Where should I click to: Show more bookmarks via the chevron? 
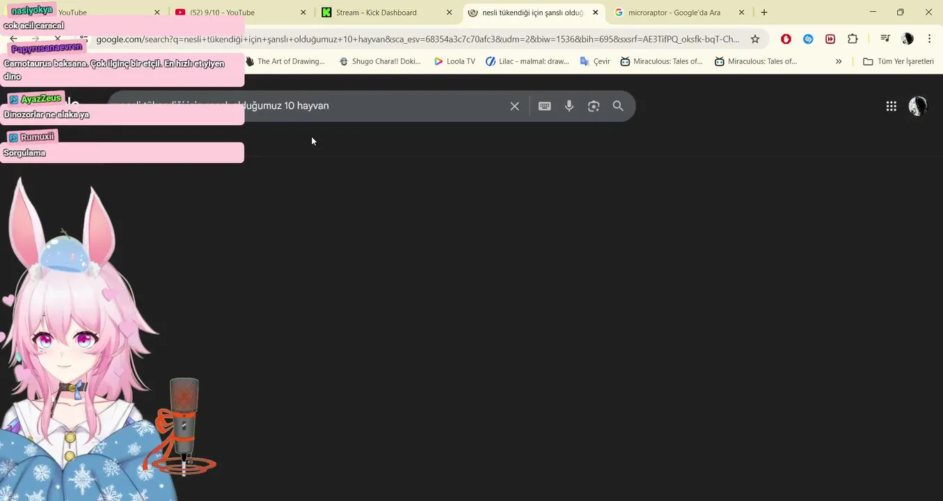839,61
